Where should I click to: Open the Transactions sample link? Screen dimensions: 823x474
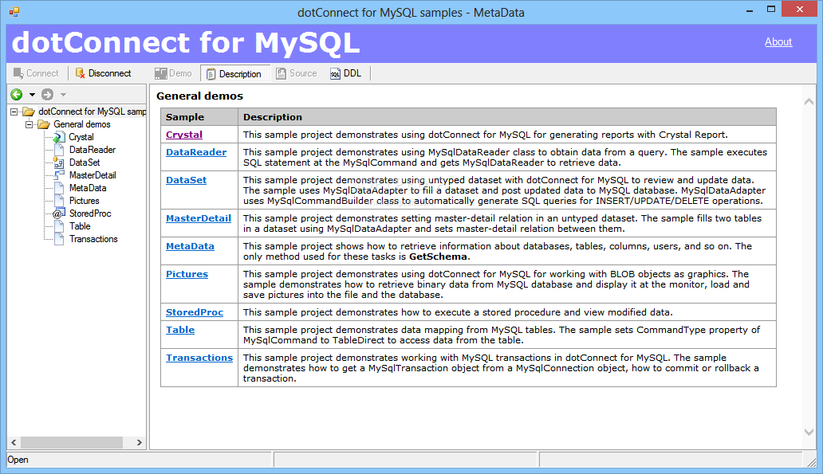point(199,358)
